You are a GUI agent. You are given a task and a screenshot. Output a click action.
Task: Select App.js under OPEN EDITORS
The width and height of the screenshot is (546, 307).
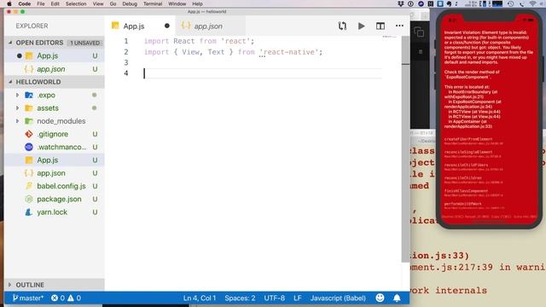coord(55,55)
